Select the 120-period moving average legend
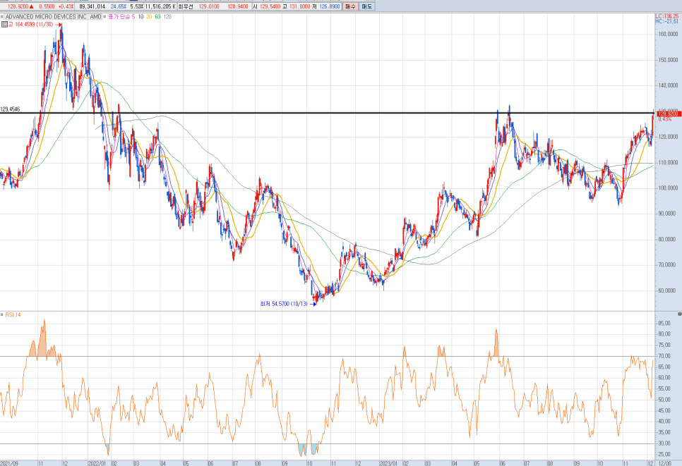The image size is (682, 466). [x=167, y=17]
